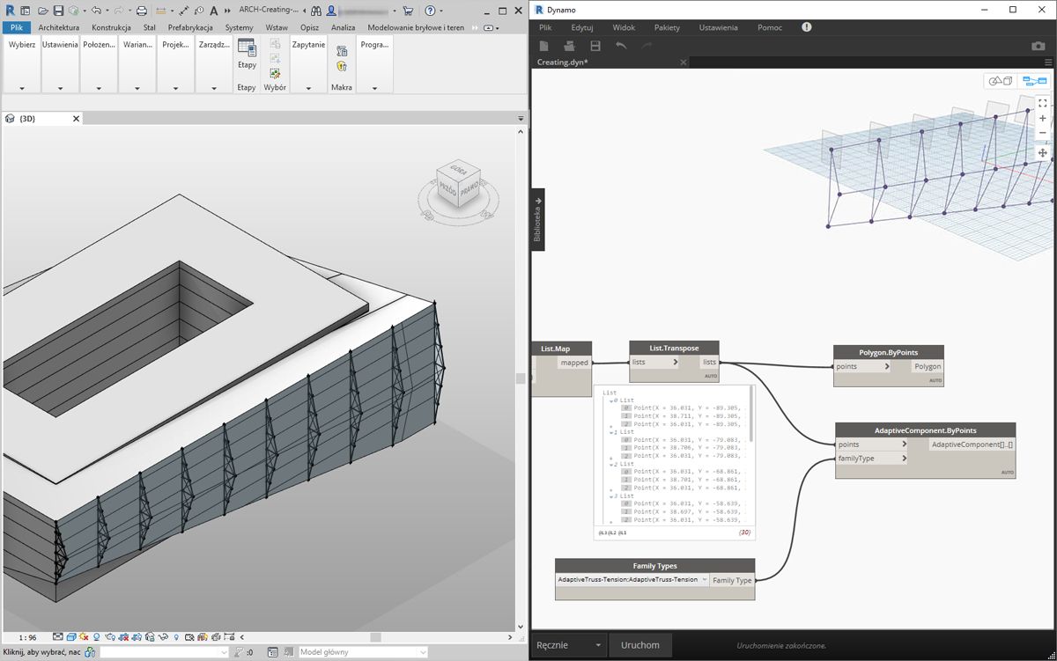Open the Ręcznie run mode dropdown

point(569,645)
